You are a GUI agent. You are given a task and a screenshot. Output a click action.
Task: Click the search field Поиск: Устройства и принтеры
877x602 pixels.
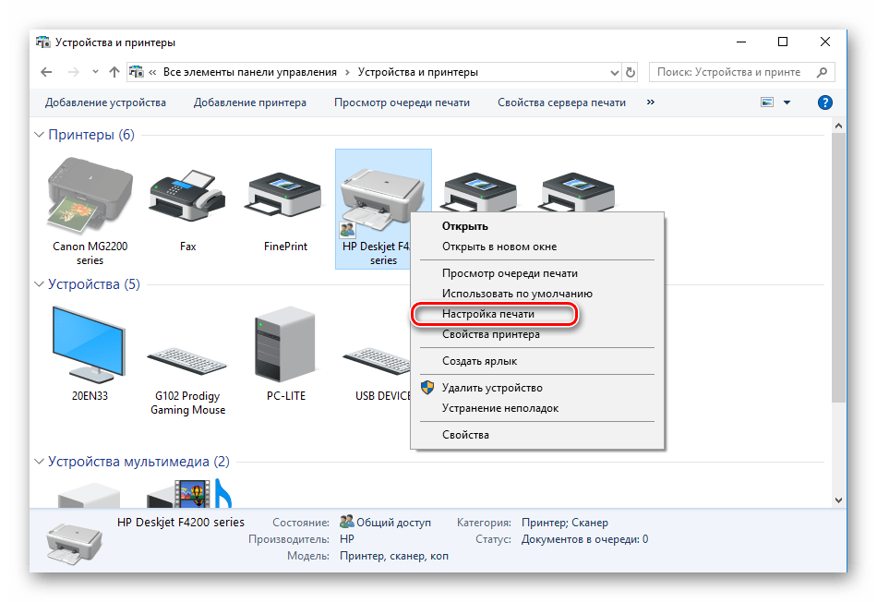coord(734,72)
